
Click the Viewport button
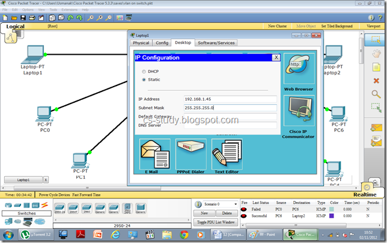(373, 26)
